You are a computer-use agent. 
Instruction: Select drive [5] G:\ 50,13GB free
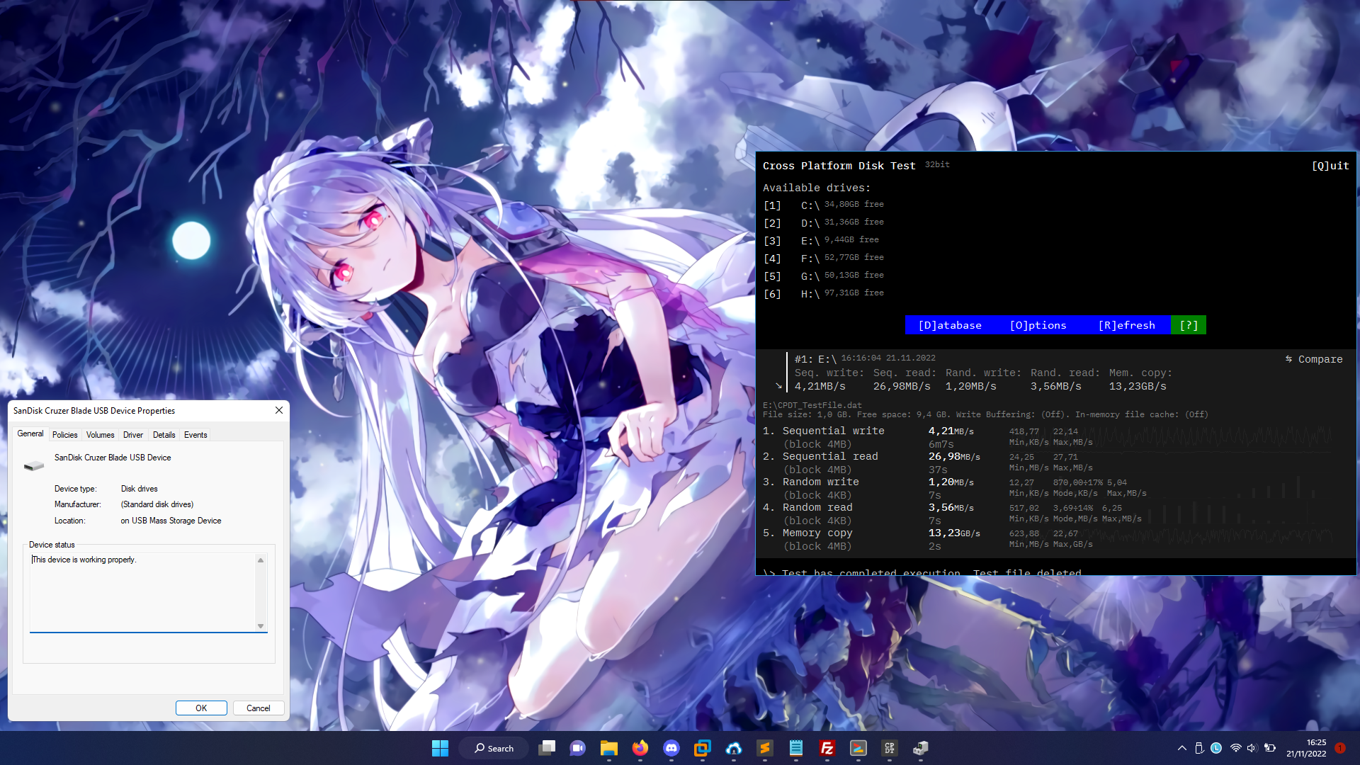click(824, 276)
